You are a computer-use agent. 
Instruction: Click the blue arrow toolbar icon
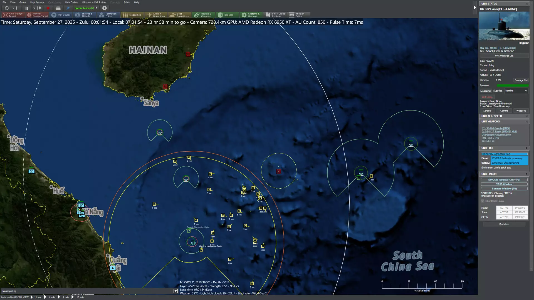[x=68, y=8]
